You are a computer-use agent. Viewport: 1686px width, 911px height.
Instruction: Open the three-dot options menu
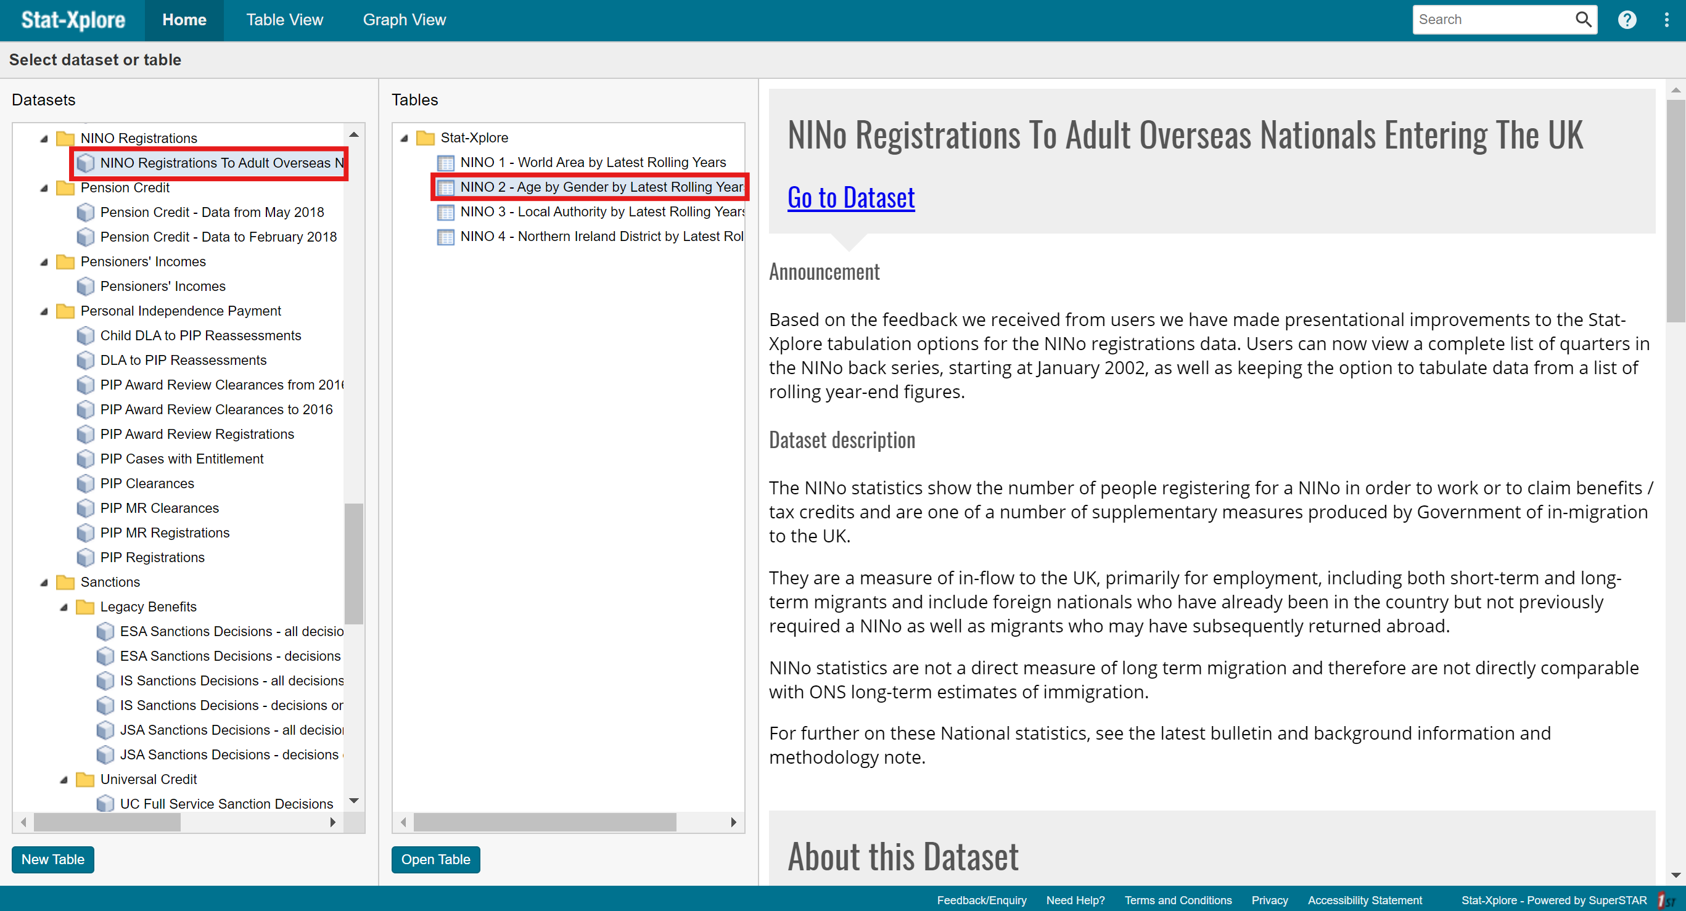pyautogui.click(x=1666, y=20)
